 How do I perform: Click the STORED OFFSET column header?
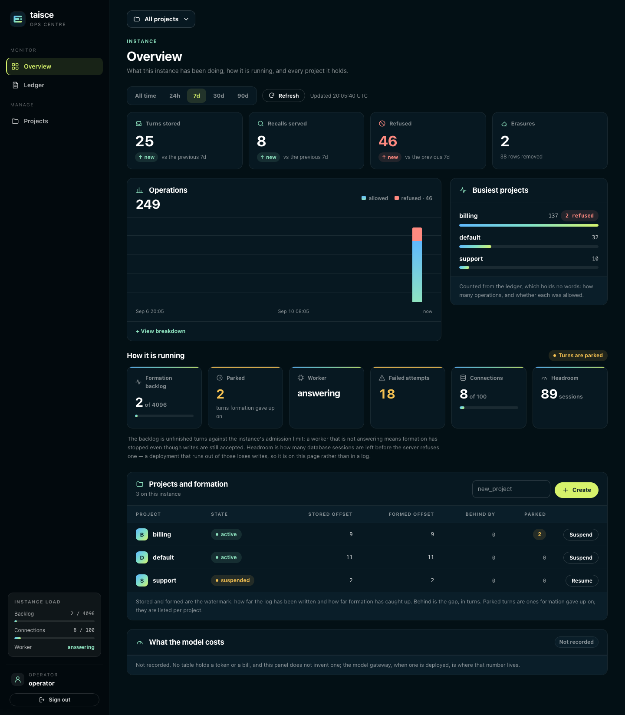click(x=330, y=514)
